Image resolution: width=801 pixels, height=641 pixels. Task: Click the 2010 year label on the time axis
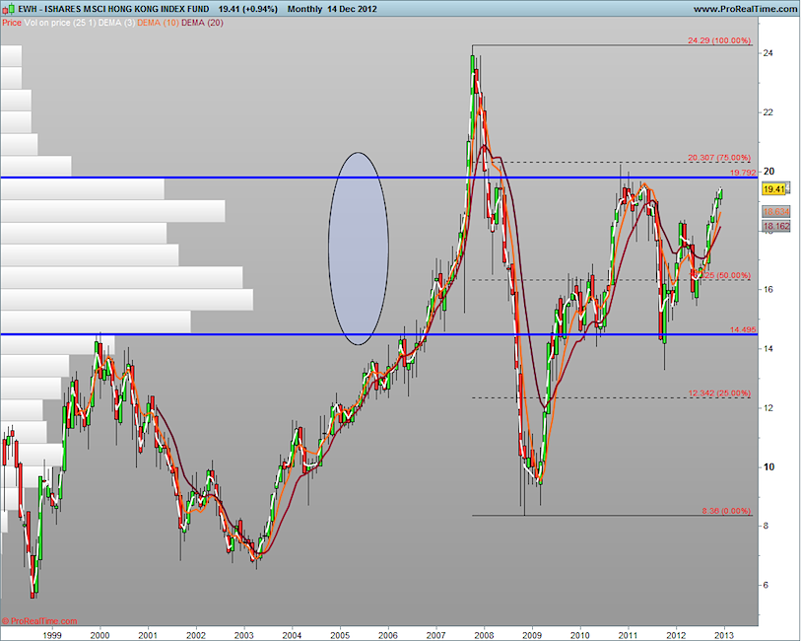point(580,635)
